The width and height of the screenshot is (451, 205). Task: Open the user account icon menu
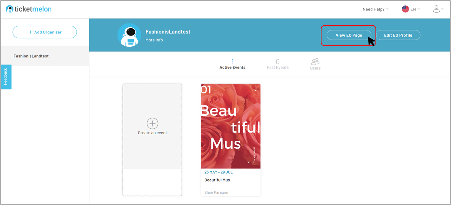point(437,9)
